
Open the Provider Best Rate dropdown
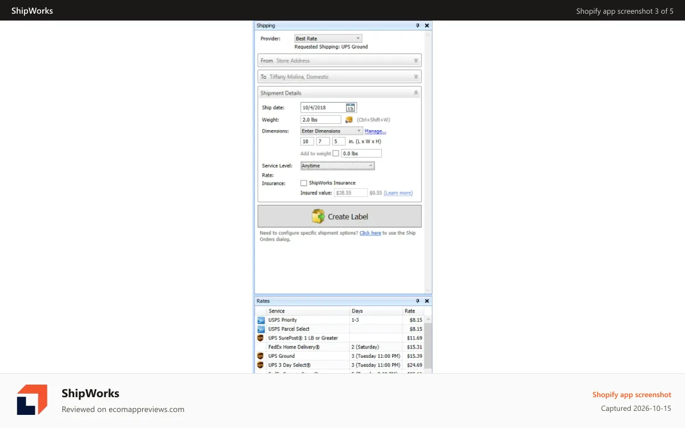(328, 38)
